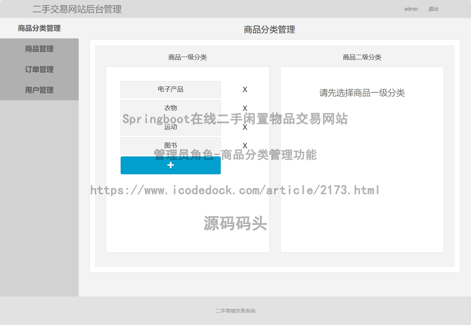The width and height of the screenshot is (471, 325).
Task: Select the 电子产品 category
Action: tap(171, 90)
